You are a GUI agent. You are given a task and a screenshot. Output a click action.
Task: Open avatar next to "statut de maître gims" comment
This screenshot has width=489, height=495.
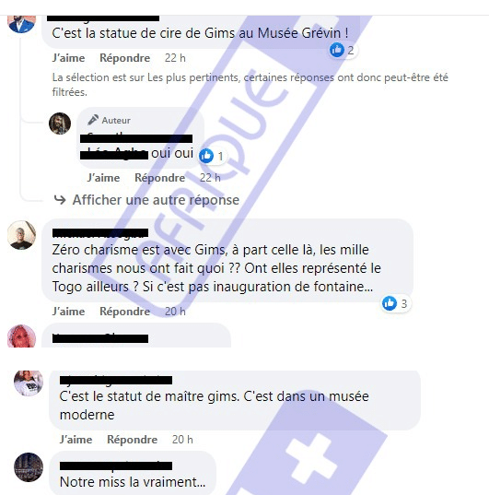click(29, 383)
